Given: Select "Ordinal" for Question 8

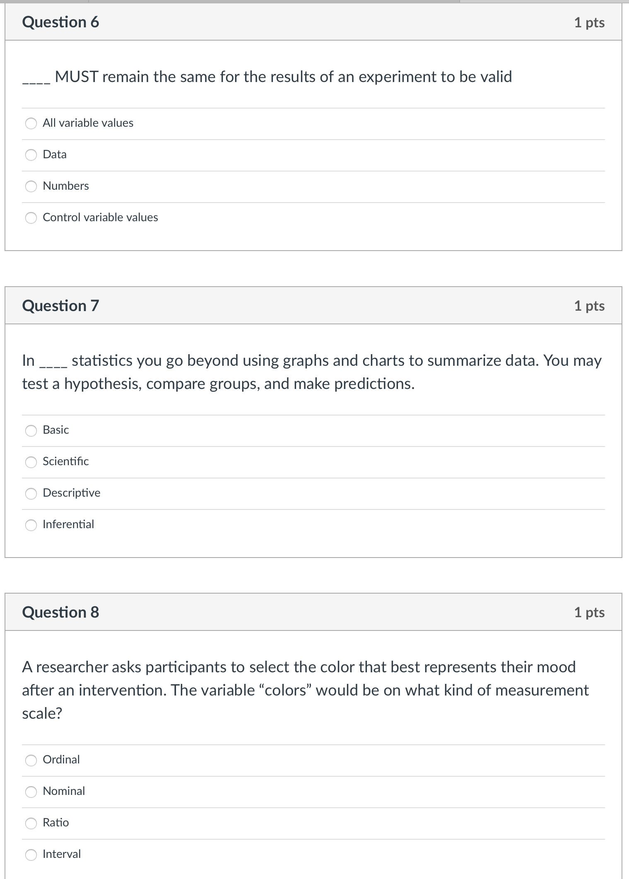Looking at the screenshot, I should pos(31,760).
